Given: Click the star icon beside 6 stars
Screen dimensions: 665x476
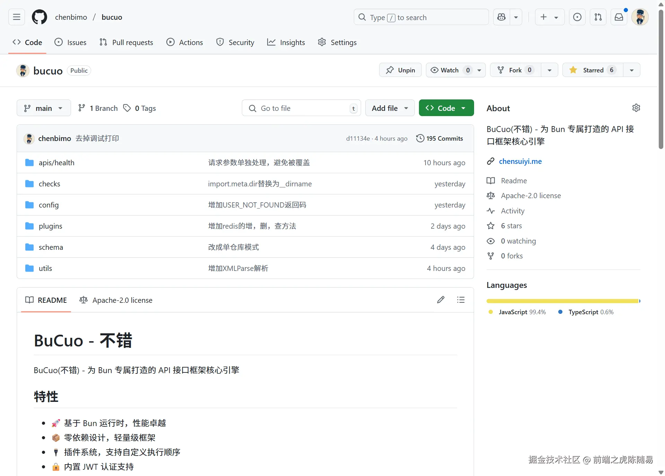Looking at the screenshot, I should (x=491, y=226).
